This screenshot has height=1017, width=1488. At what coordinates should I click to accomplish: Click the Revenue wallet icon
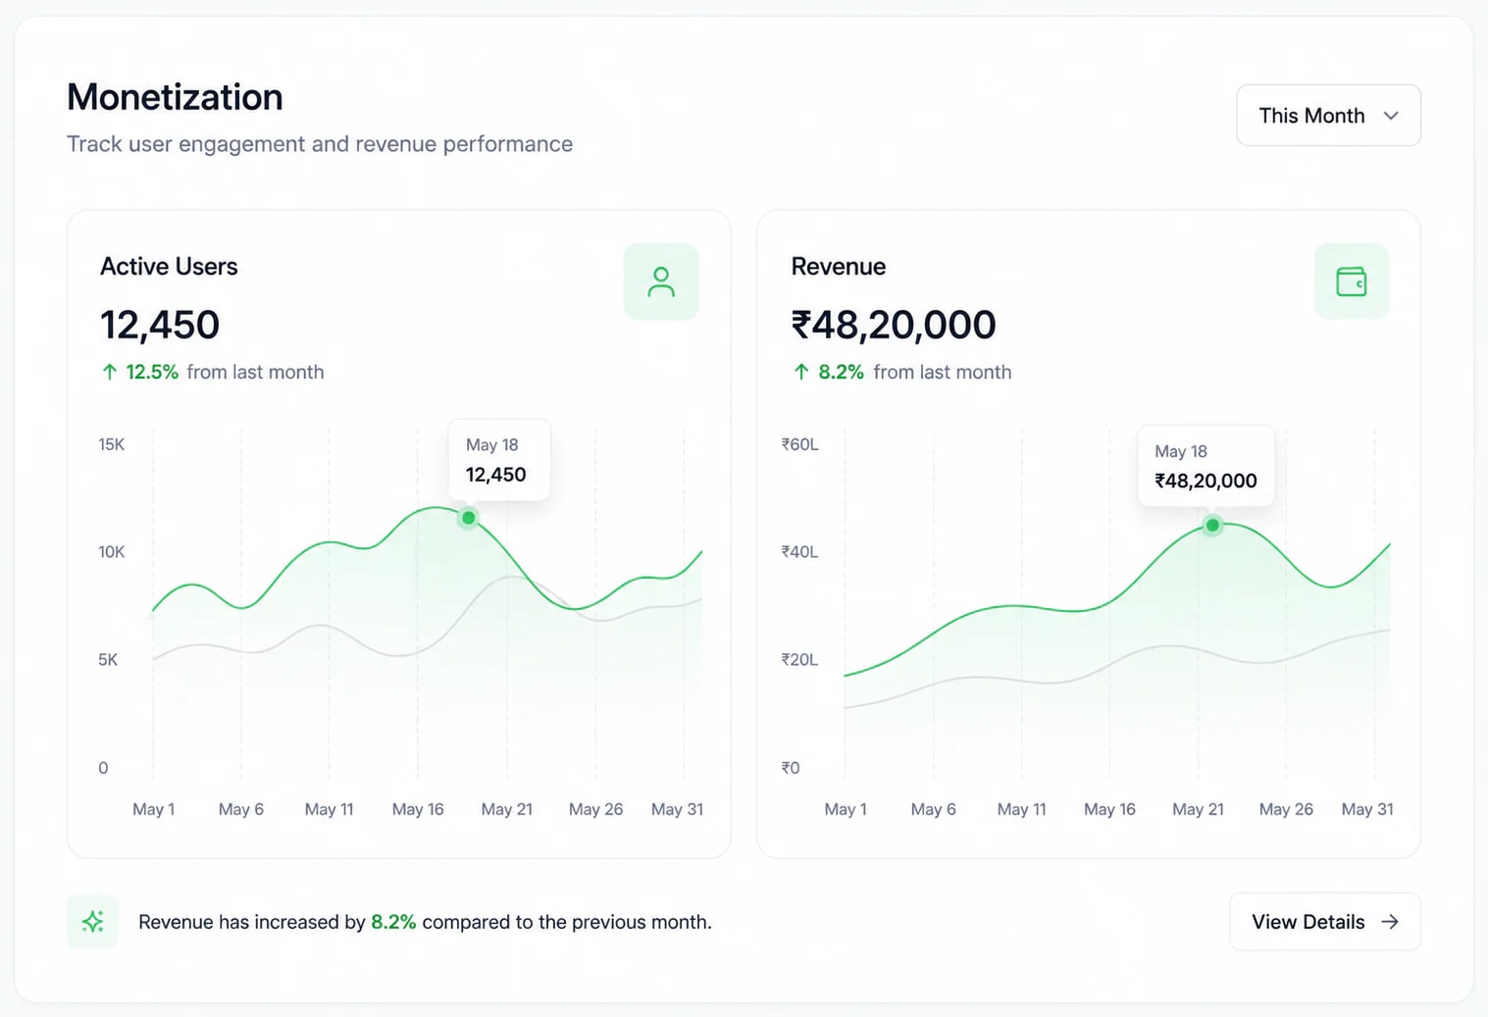[1352, 281]
